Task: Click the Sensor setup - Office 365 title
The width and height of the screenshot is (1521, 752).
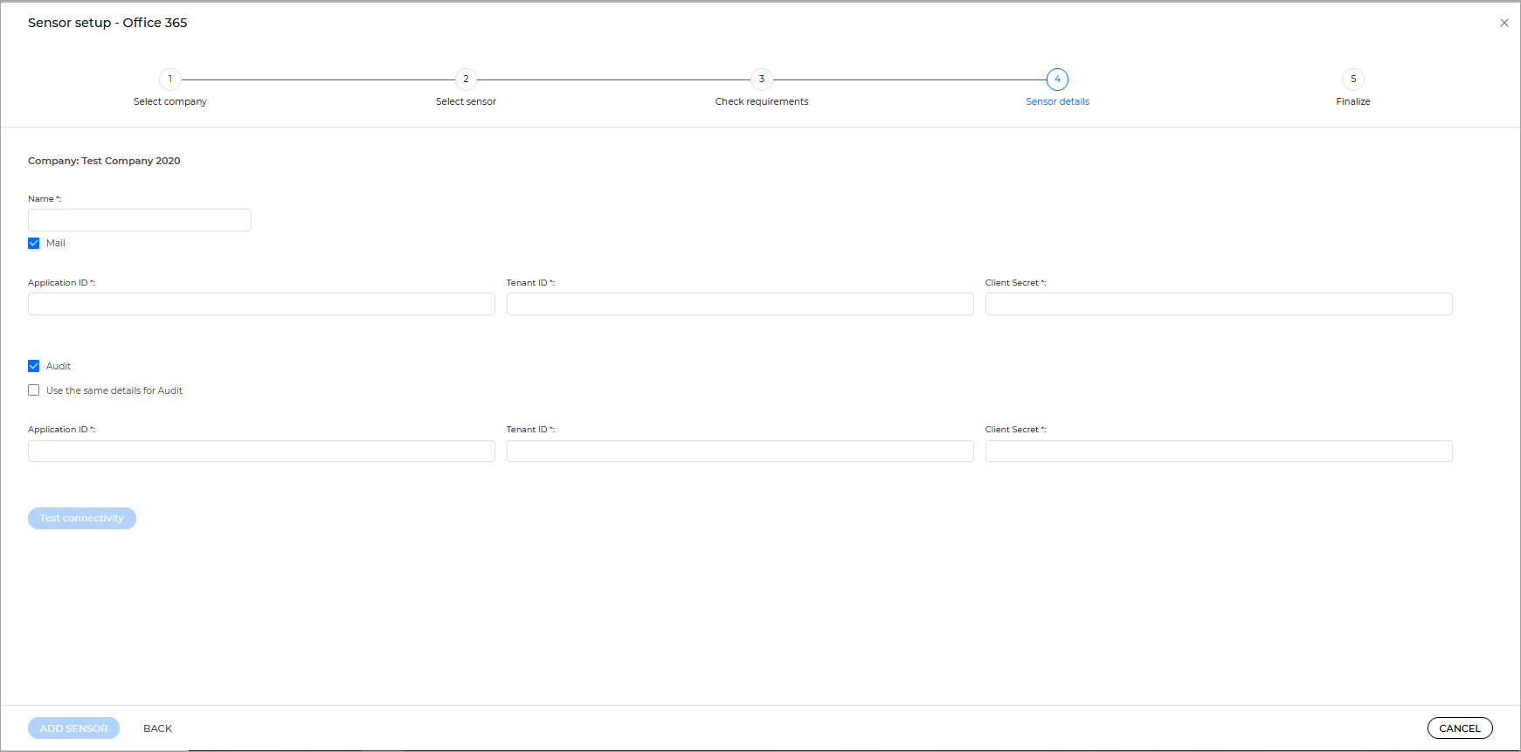Action: tap(107, 23)
